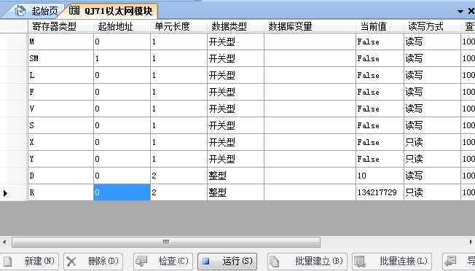Click the blue square icon on 运行
The width and height of the screenshot is (475, 271).
pos(206,261)
